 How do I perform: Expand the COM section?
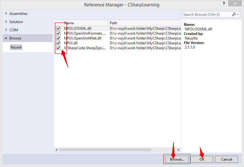(6, 30)
